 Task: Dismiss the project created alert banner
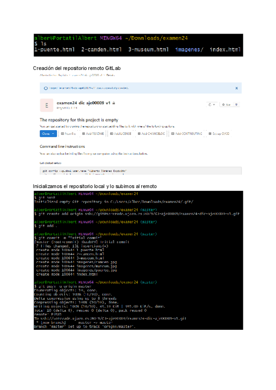click(236, 88)
